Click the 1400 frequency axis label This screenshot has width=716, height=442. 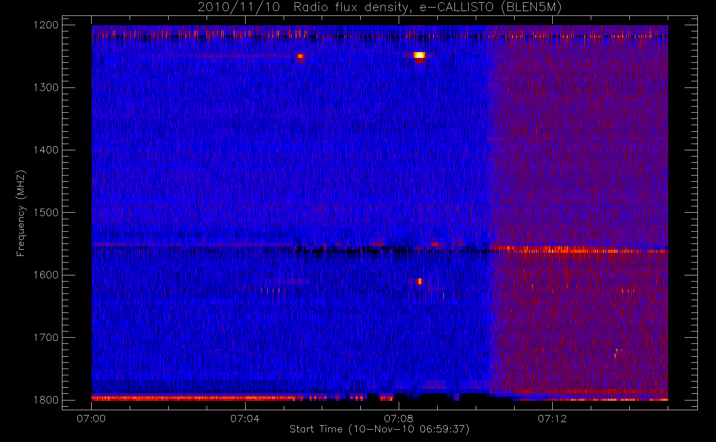46,150
